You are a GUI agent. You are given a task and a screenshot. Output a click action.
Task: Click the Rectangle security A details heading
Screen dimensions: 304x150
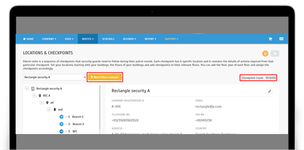(131, 91)
